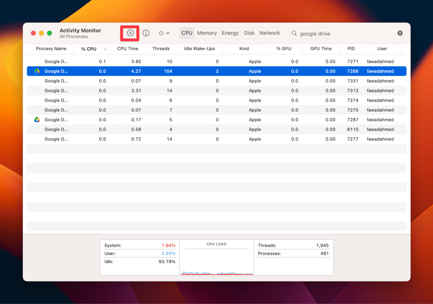Click the User 4.86% value

pyautogui.click(x=168, y=253)
